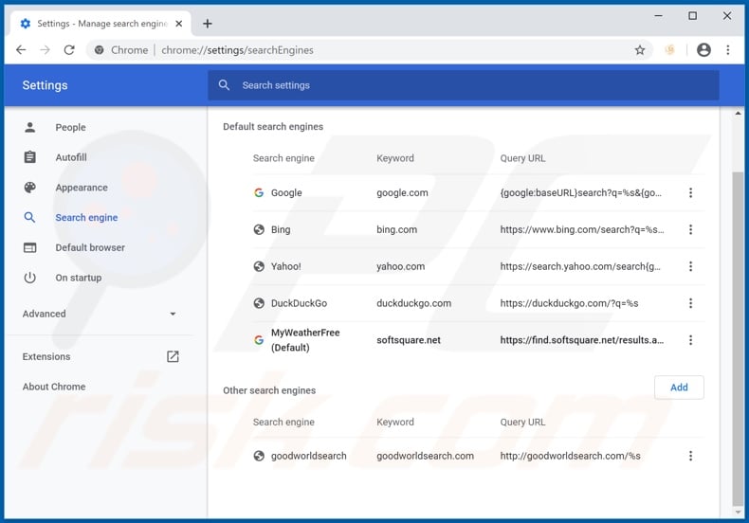Image resolution: width=749 pixels, height=523 pixels.
Task: Click the Other search engines heading
Action: [x=269, y=390]
